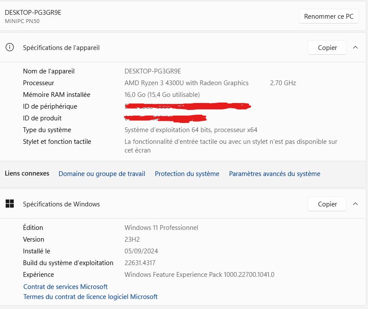Open Domaine ou groupe de travail link
Viewport: 368px width, 309px height.
coord(102,174)
